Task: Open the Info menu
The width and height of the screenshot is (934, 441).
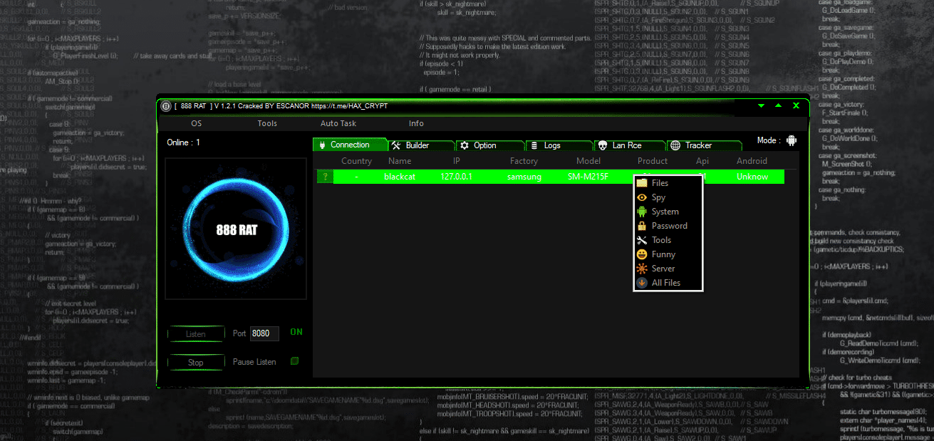Action: (416, 123)
